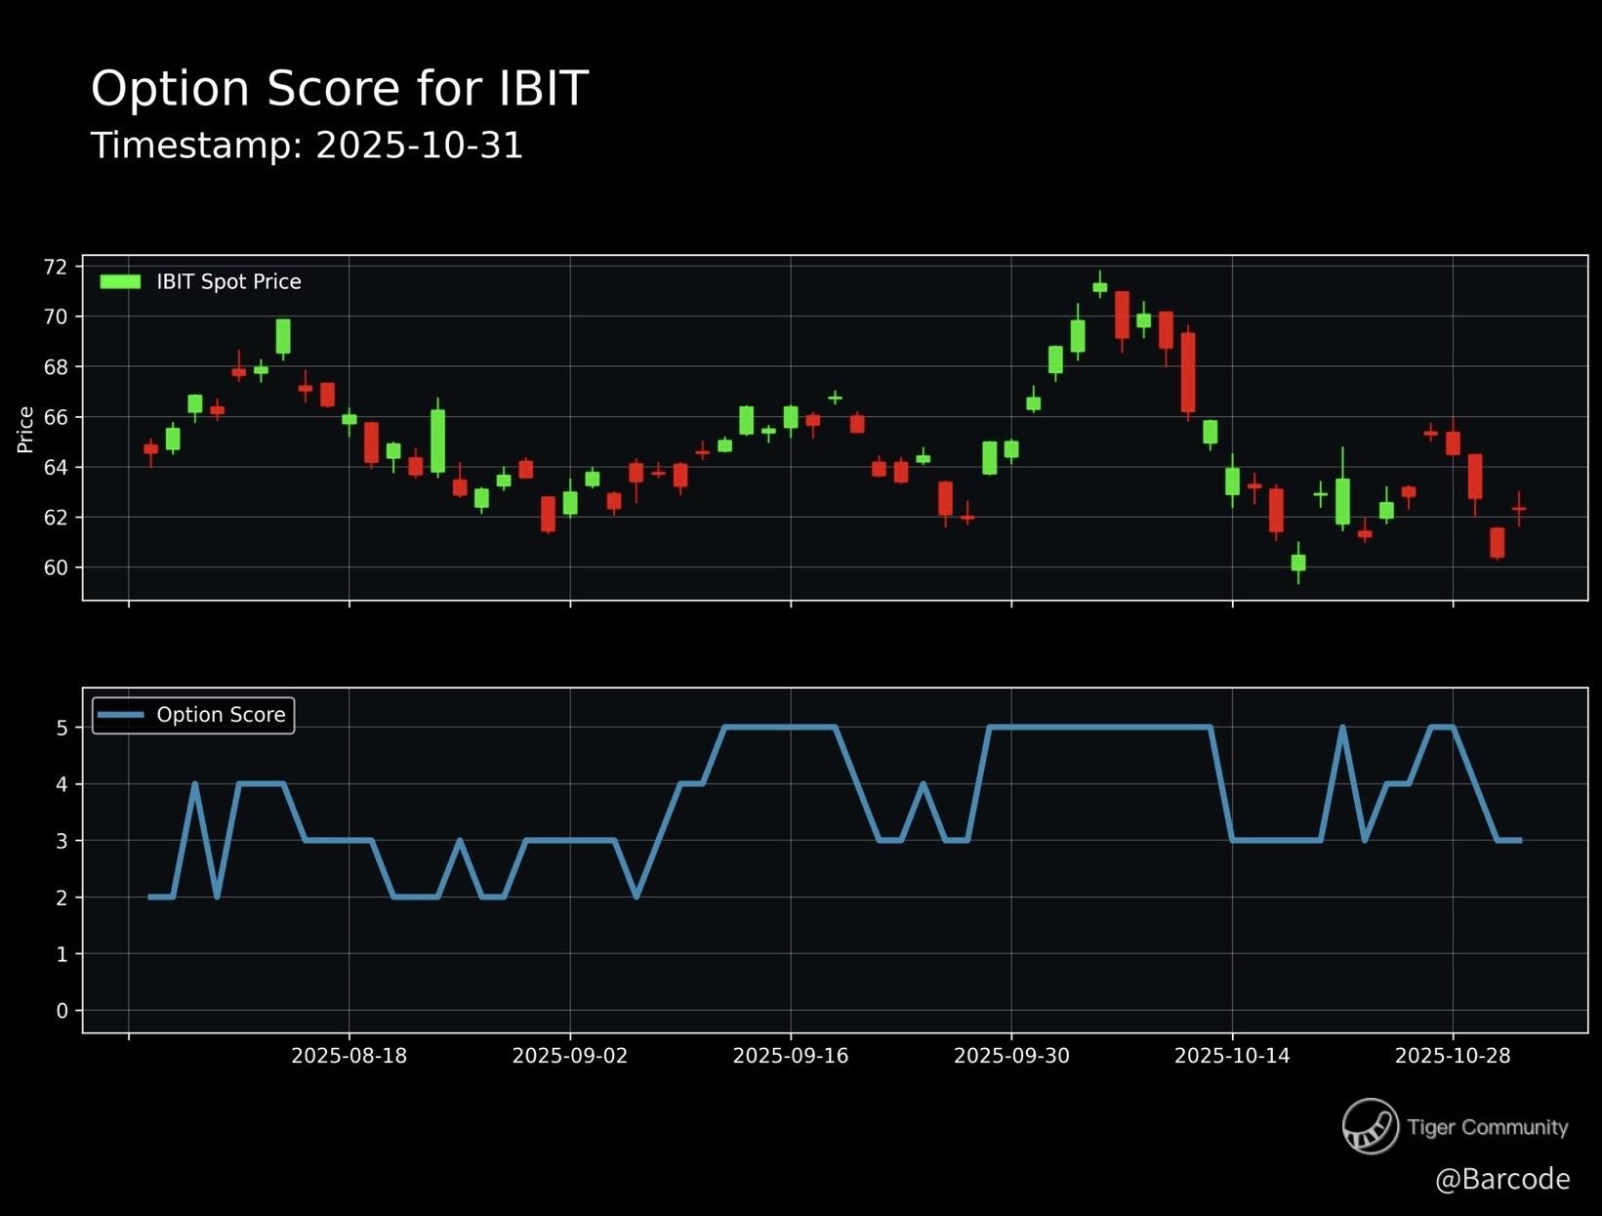Screen dimensions: 1602x1216
Task: Click the 2025-09-02 date label
Action: pyautogui.click(x=570, y=1056)
